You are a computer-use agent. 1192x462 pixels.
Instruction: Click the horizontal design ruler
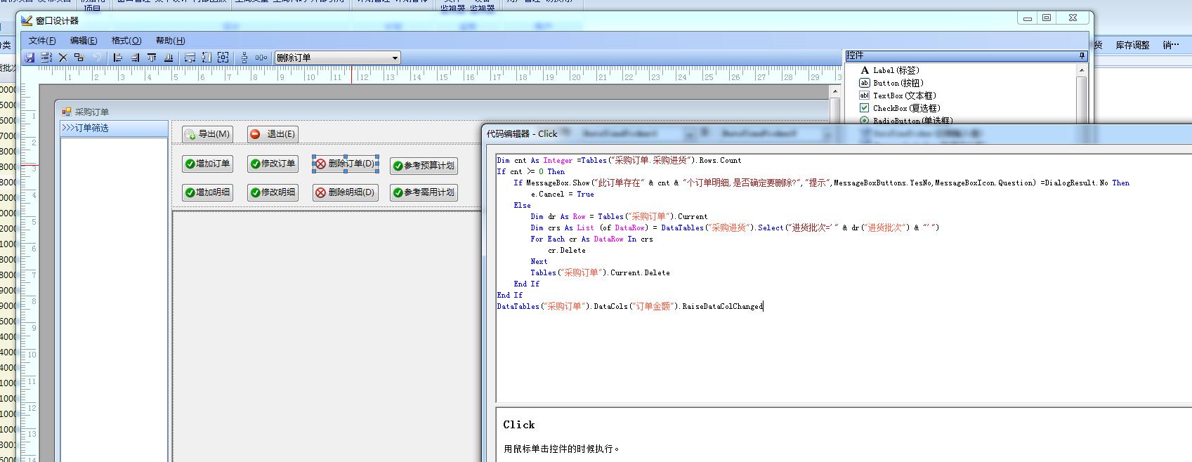(x=439, y=74)
